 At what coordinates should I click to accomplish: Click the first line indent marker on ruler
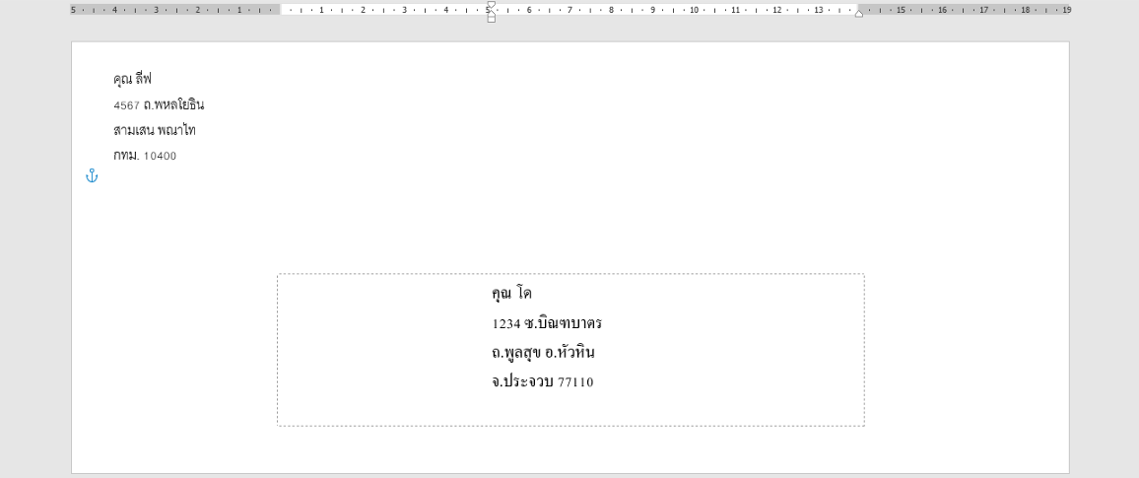pos(491,4)
